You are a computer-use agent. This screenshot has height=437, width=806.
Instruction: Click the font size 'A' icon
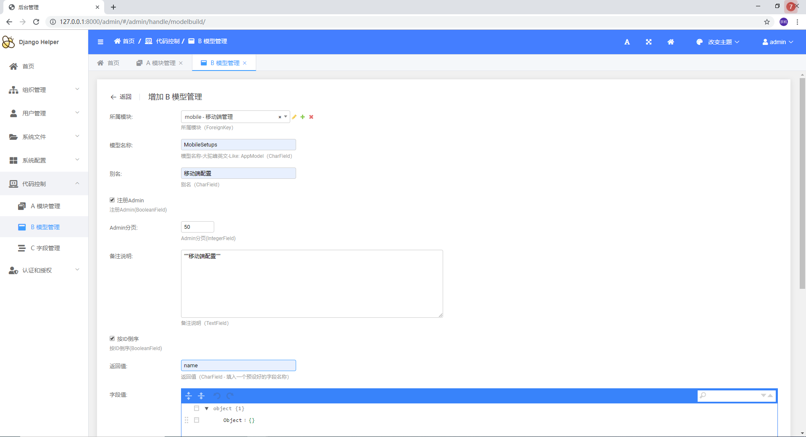pos(627,42)
